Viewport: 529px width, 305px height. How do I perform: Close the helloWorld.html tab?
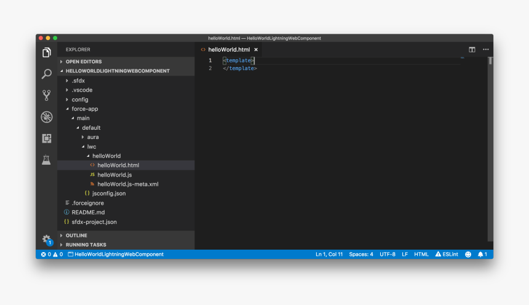click(x=256, y=50)
